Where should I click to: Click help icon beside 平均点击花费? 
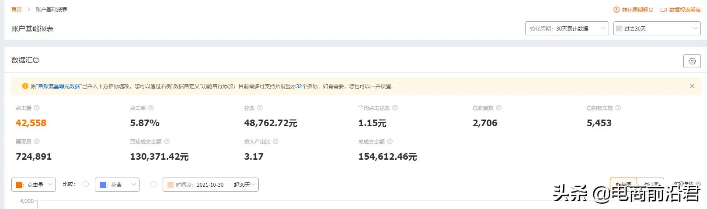coord(395,108)
